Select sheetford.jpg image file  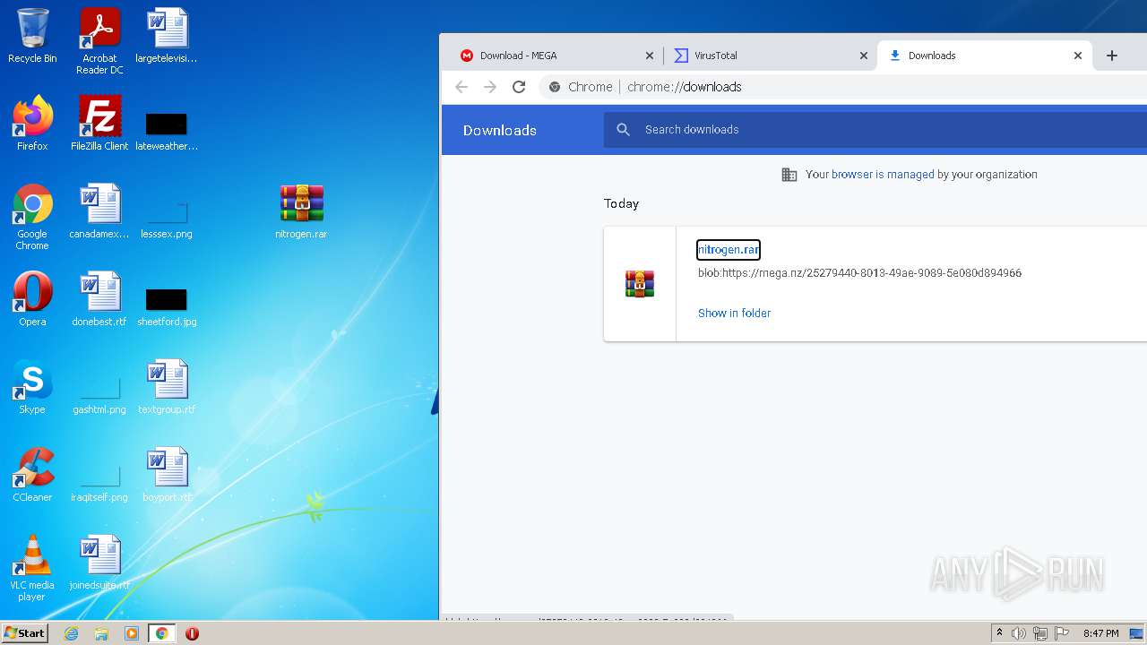167,308
